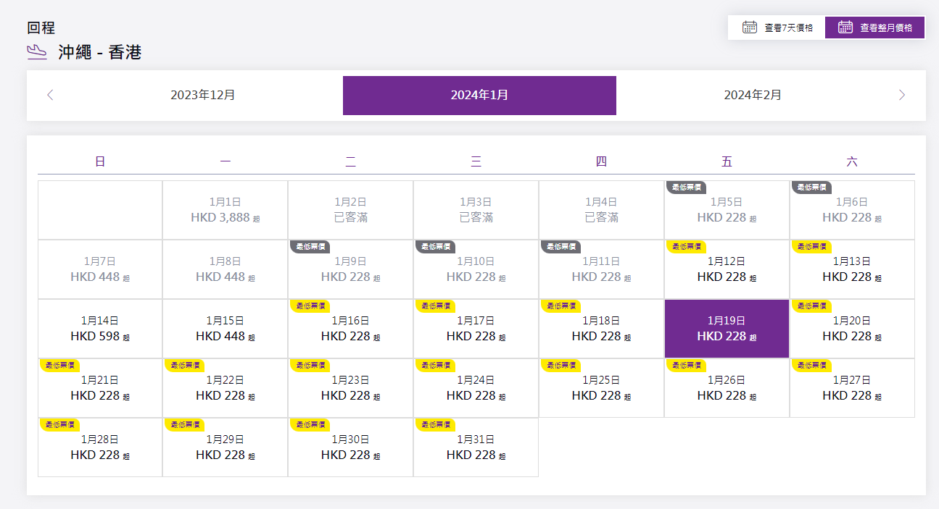The height and width of the screenshot is (509, 939).
Task: Click the 最低票價 badge on 1月5日
Action: [x=685, y=188]
